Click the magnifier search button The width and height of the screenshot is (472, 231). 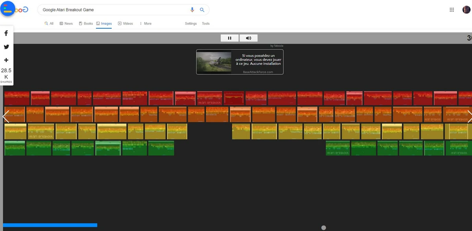click(202, 10)
